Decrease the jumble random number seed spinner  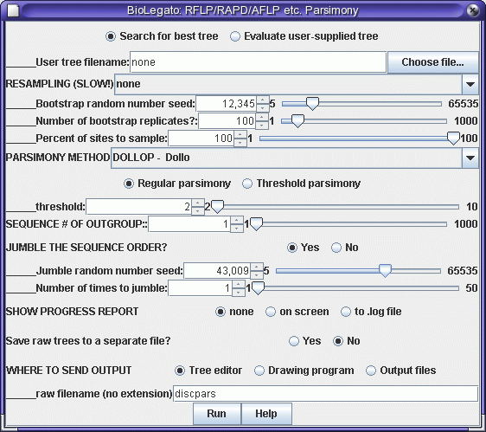(x=257, y=275)
